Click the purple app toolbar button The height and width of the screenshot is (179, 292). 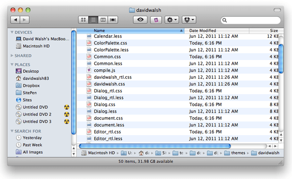point(156,20)
